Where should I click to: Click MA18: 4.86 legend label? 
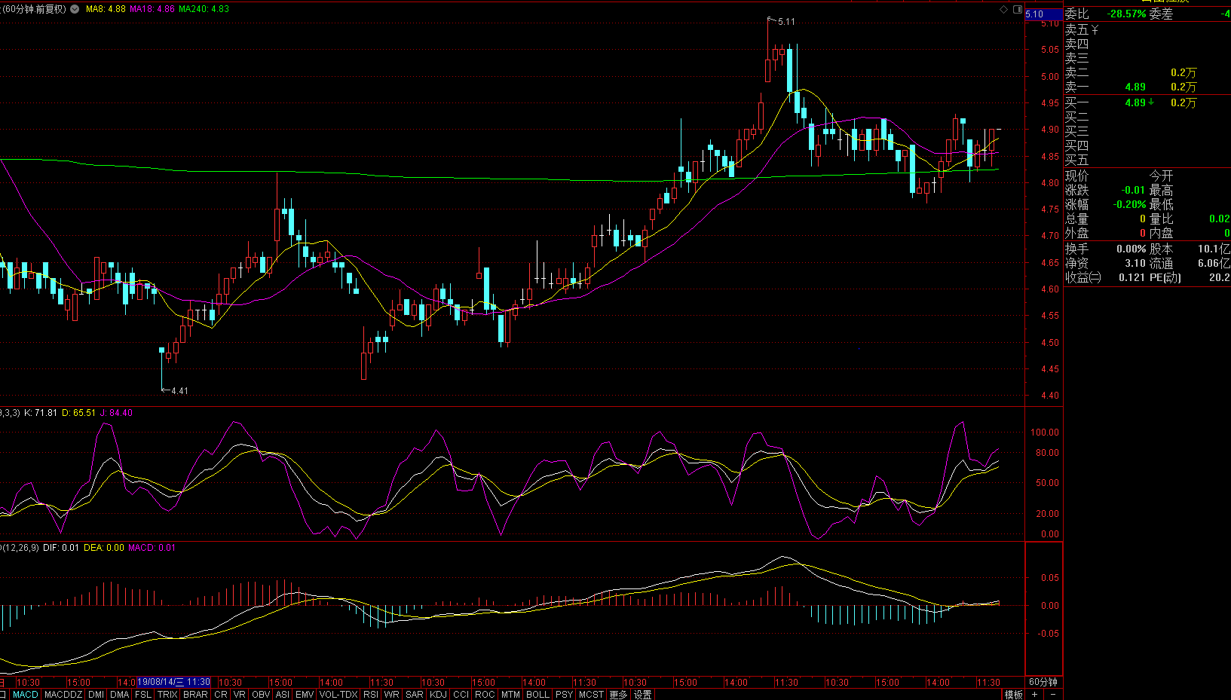[x=152, y=9]
